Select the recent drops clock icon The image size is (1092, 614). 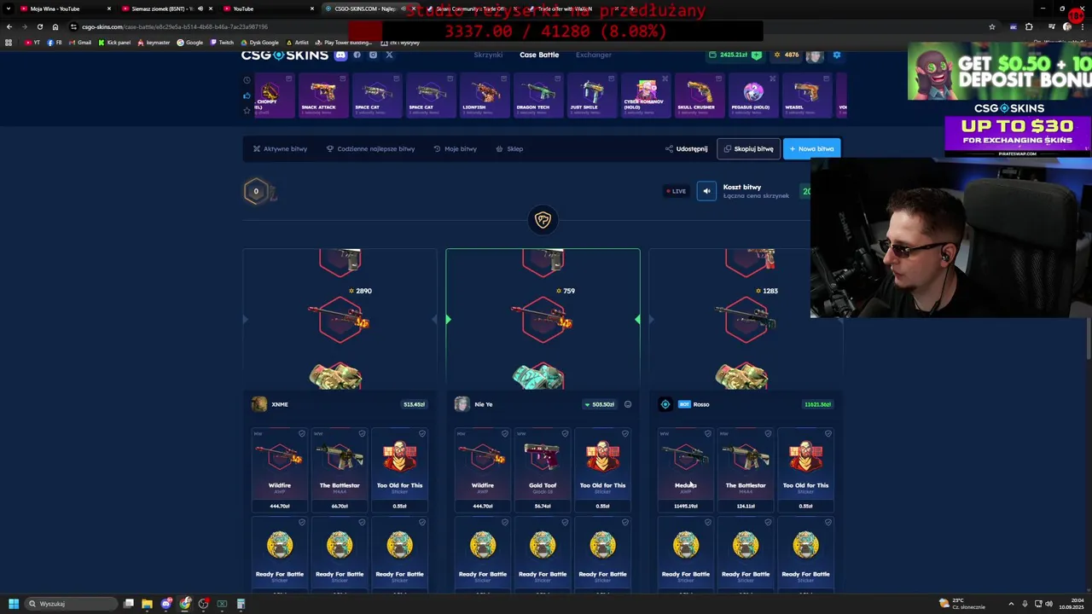click(247, 80)
